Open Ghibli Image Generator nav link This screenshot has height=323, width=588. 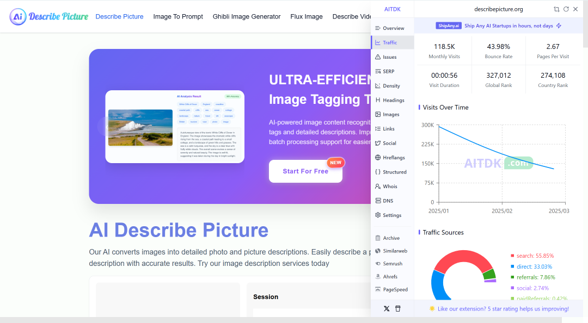247,16
